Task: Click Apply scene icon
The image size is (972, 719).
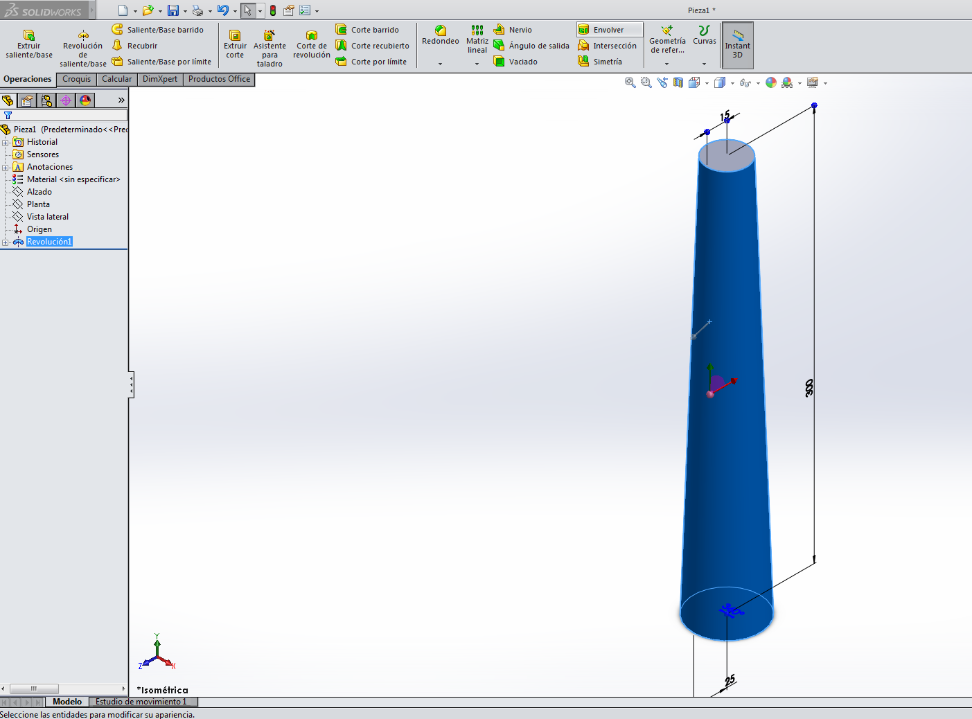Action: (787, 82)
